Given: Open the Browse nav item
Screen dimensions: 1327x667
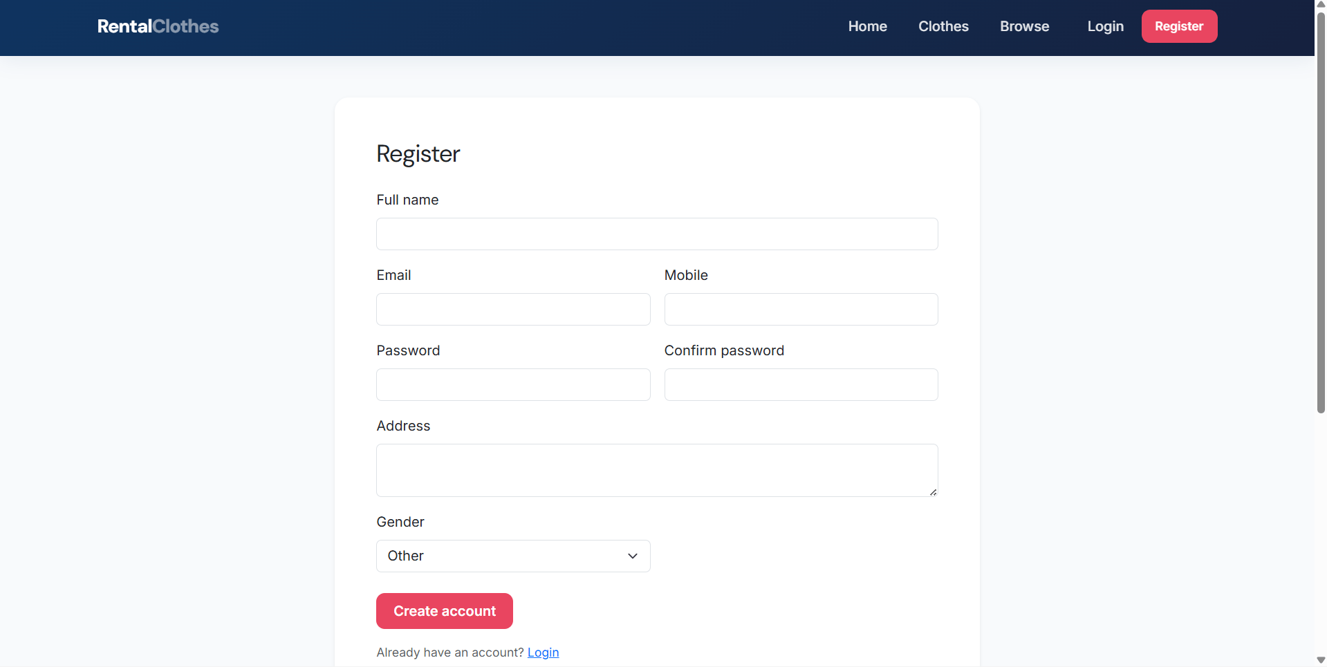Looking at the screenshot, I should 1024,26.
